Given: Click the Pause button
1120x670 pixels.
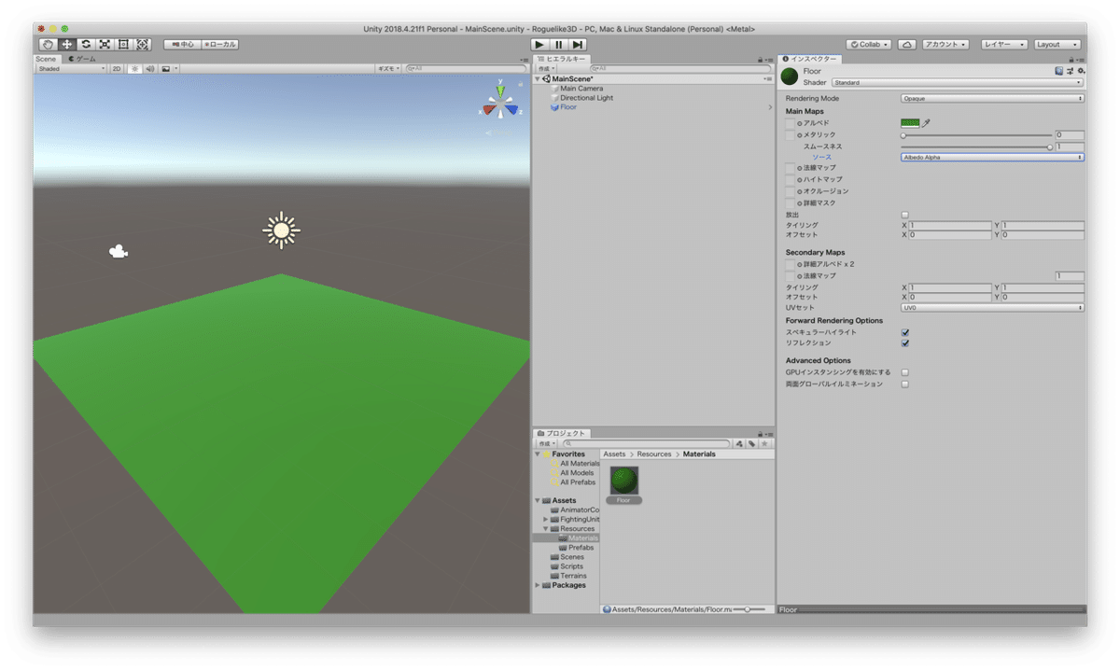Looking at the screenshot, I should point(558,44).
